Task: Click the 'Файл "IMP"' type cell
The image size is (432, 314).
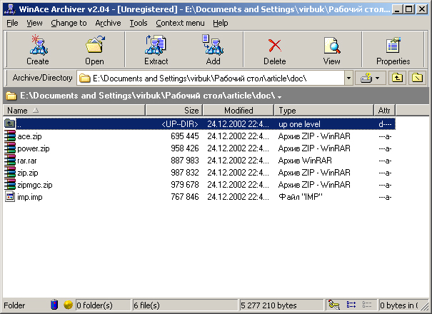Action: coord(301,197)
